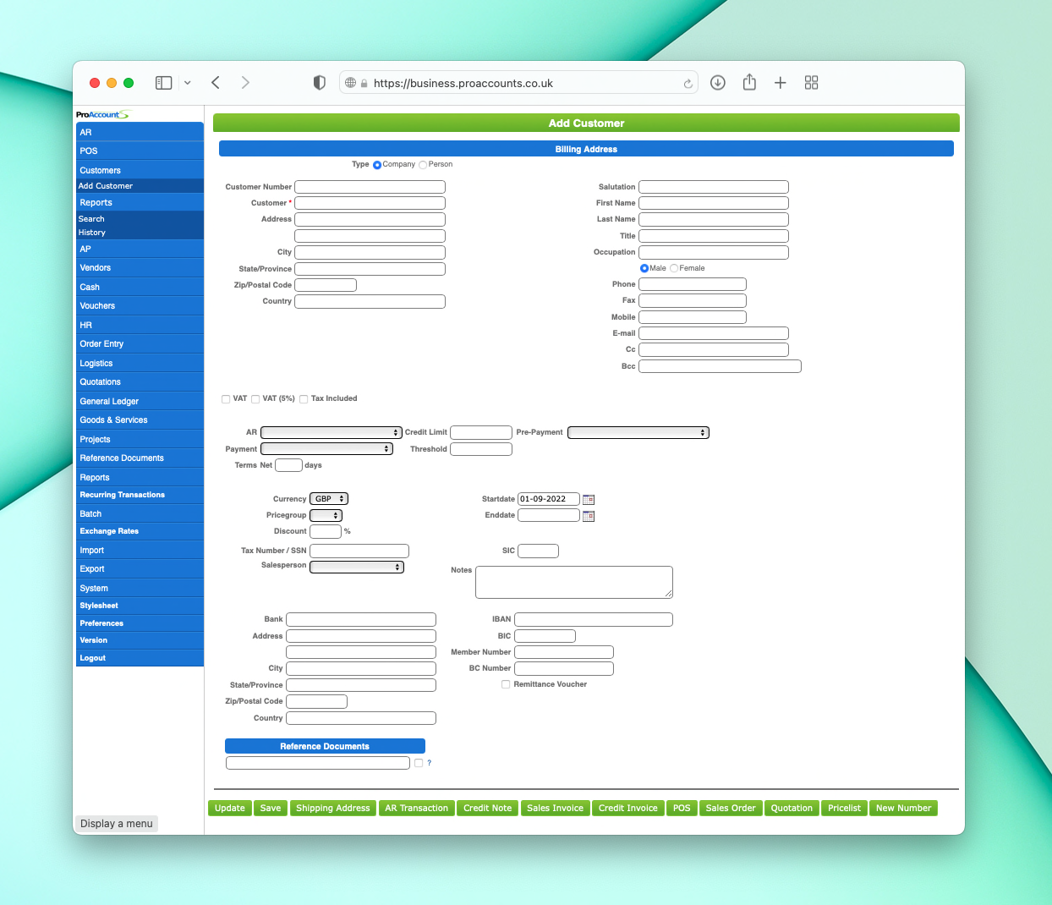The height and width of the screenshot is (905, 1052).
Task: Choose the Female radio button
Action: click(x=674, y=268)
